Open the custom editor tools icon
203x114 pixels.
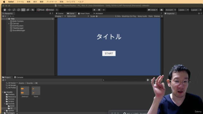click(32, 10)
